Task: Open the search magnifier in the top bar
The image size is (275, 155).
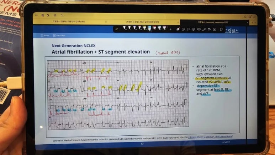Action: tap(245, 17)
